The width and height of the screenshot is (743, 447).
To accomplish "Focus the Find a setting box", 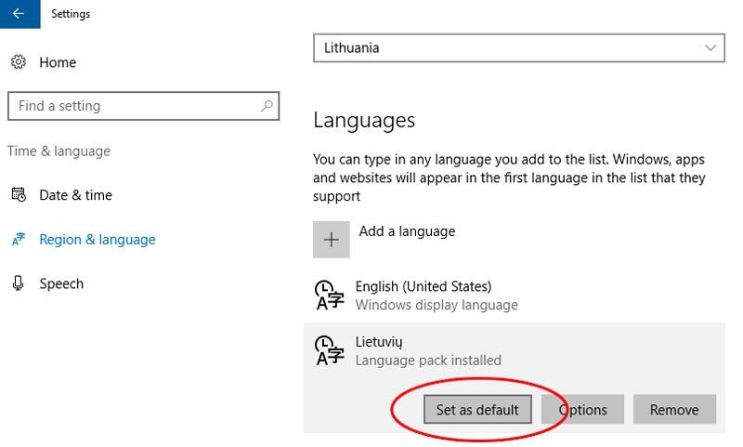I will click(x=144, y=106).
